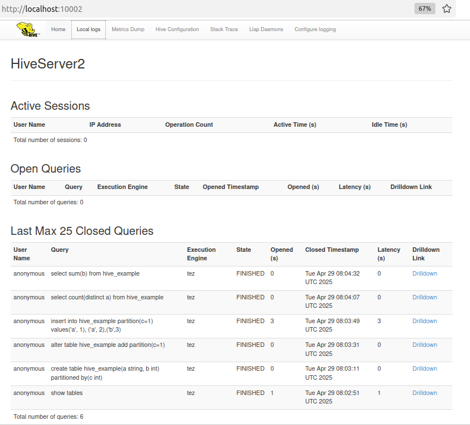Screen dimensions: 470x425
Task: Click the 'select sum(b) from hive_example' query text
Action: (x=95, y=273)
